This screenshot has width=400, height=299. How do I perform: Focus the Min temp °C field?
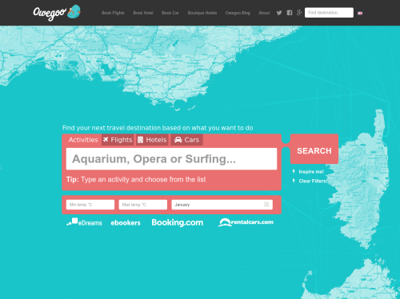90,205
